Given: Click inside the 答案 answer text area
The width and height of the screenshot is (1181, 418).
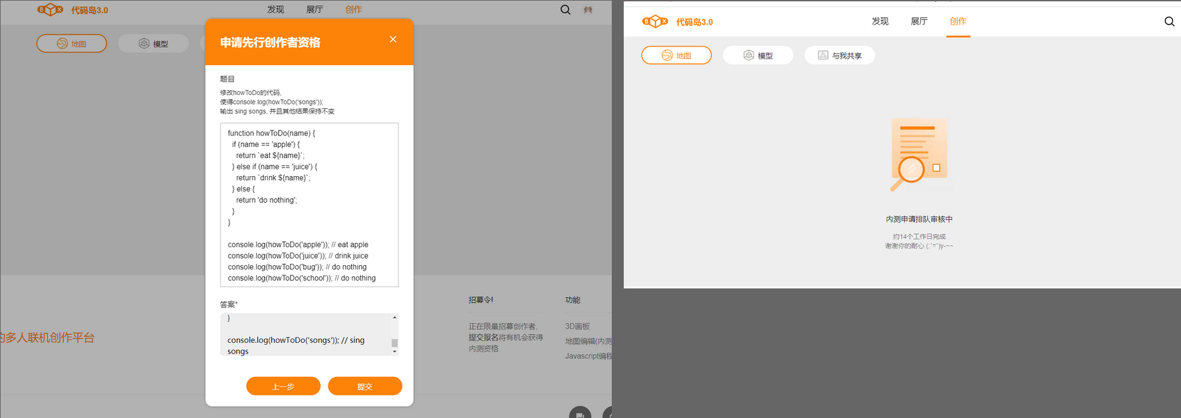Looking at the screenshot, I should tap(305, 334).
